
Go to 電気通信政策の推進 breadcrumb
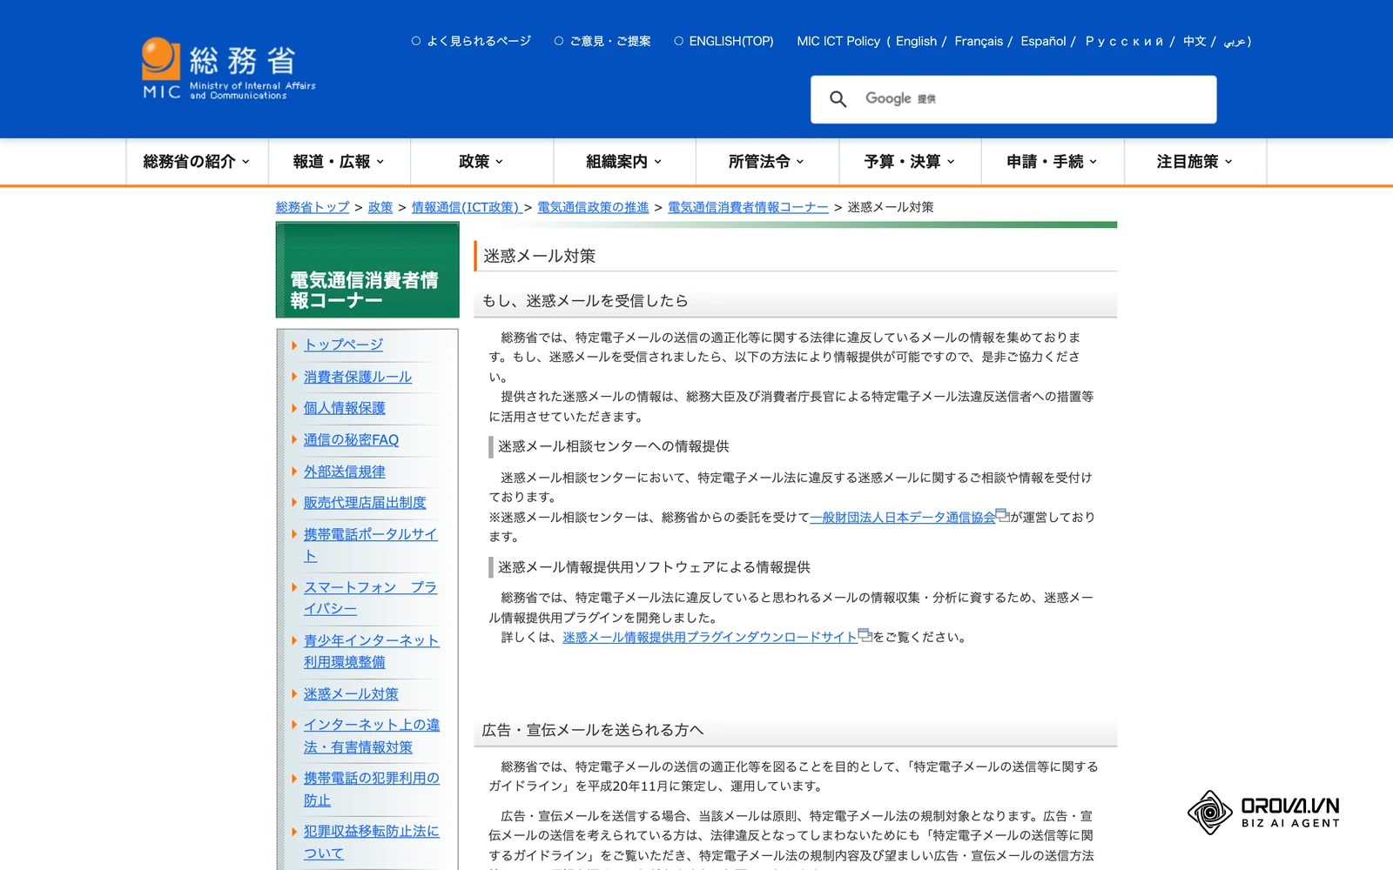pyautogui.click(x=593, y=207)
